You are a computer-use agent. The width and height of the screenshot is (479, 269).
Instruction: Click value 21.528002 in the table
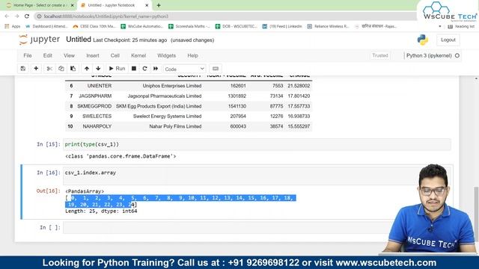[x=299, y=86]
